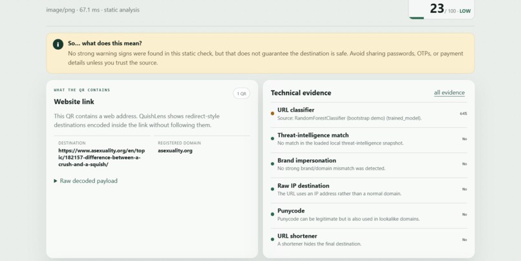The width and height of the screenshot is (521, 261).
Task: Click the 'WHAT THE QR CONTAINS' label
Action: 81,90
